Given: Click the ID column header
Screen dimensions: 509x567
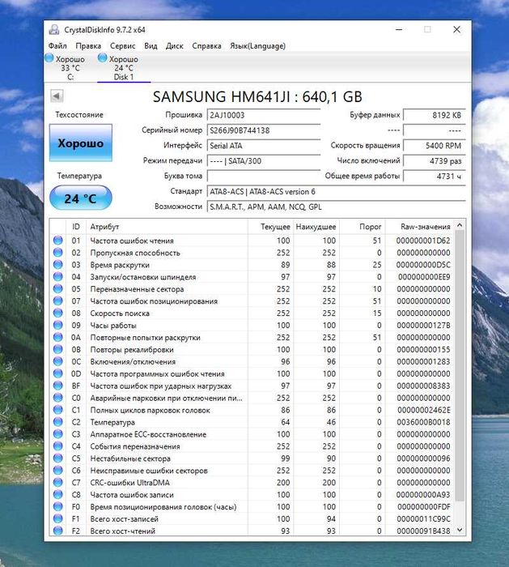Looking at the screenshot, I should click(76, 227).
